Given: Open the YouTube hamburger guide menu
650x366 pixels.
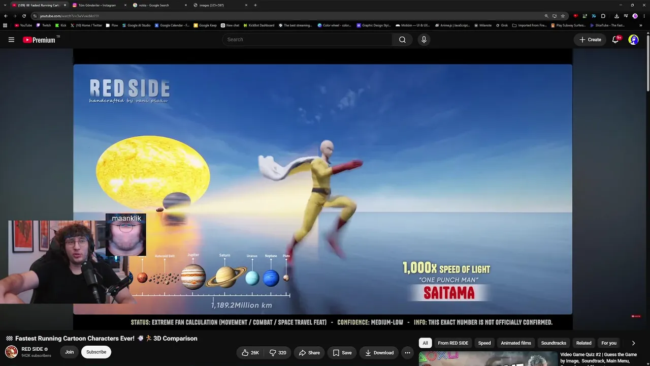Looking at the screenshot, I should point(11,40).
